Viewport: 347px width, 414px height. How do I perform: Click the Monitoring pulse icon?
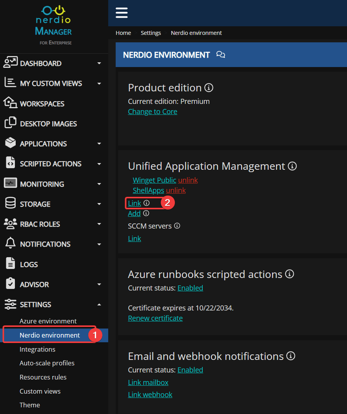click(x=11, y=183)
